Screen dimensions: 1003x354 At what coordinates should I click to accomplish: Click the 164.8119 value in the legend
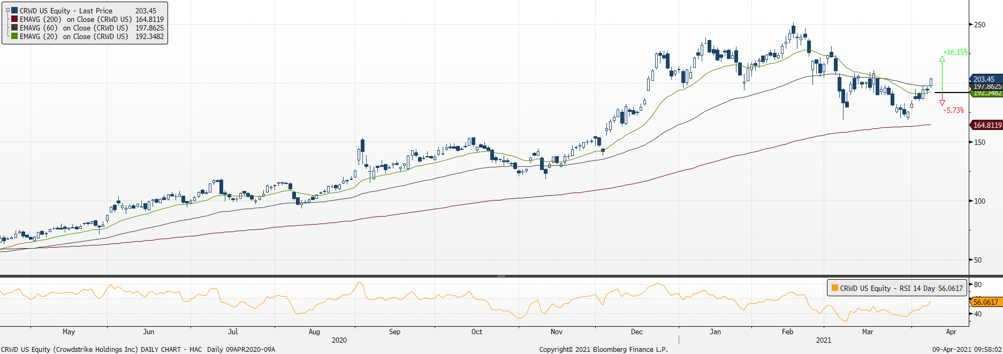pyautogui.click(x=149, y=19)
